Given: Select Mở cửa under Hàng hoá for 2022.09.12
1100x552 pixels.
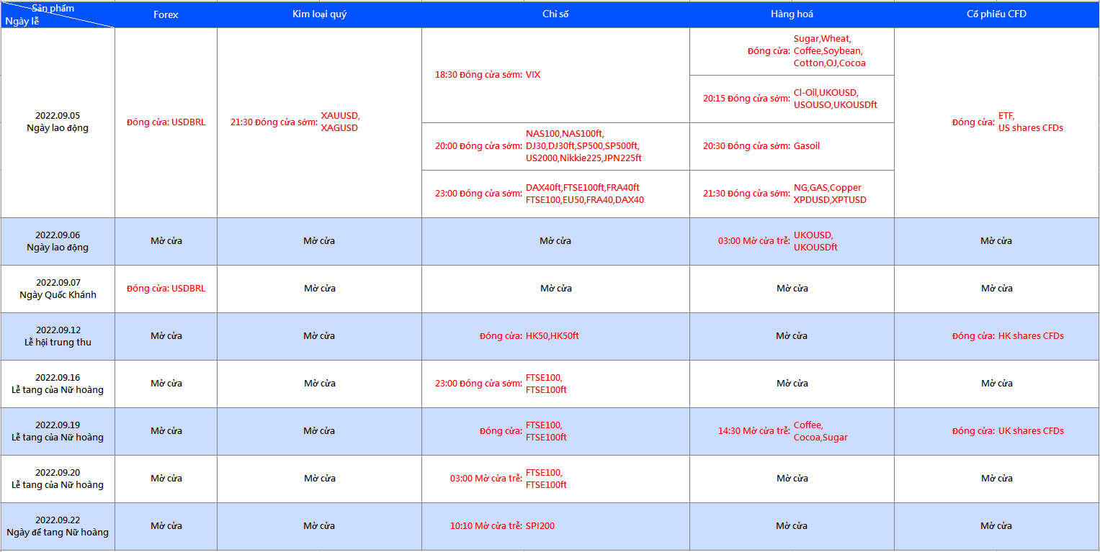Looking at the screenshot, I should pos(792,336).
